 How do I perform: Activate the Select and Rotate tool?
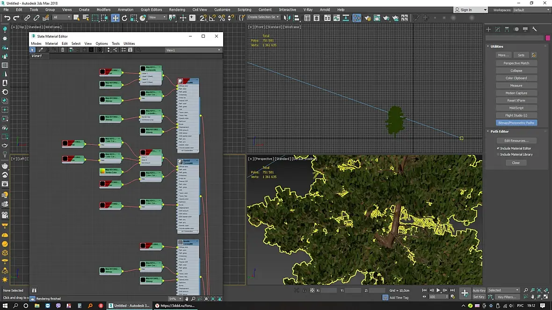tap(124, 18)
